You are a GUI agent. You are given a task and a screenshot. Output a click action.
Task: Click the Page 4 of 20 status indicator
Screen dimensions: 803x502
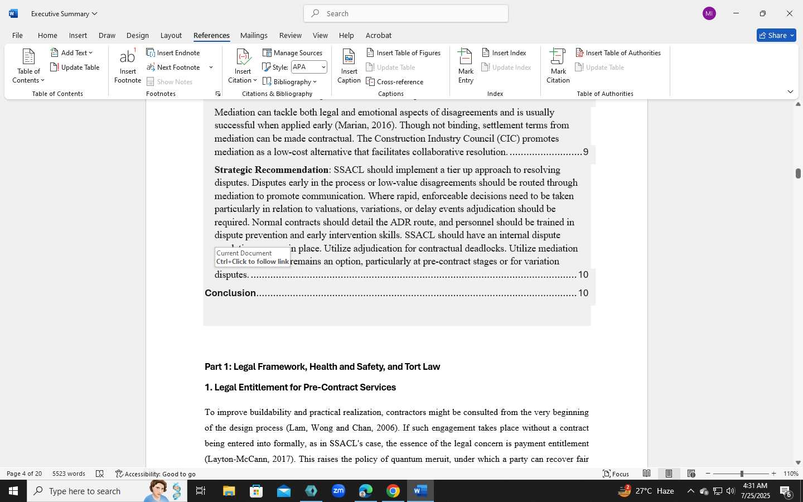click(24, 474)
